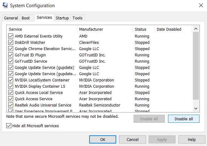Disable Realtek Audio Universal Service checkbox
This screenshot has width=207, height=146.
pyautogui.click(x=11, y=105)
